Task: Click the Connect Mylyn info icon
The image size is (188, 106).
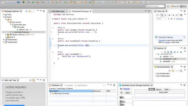Action: 156,37
